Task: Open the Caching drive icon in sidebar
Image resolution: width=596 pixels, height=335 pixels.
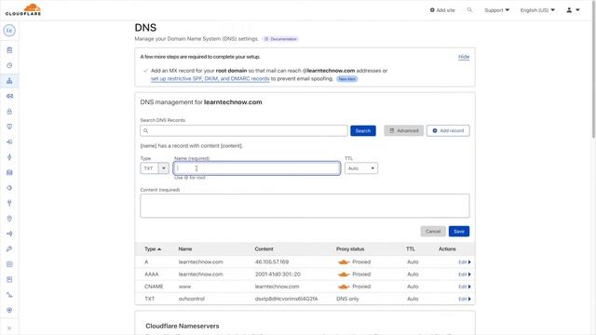Action: coord(9,172)
